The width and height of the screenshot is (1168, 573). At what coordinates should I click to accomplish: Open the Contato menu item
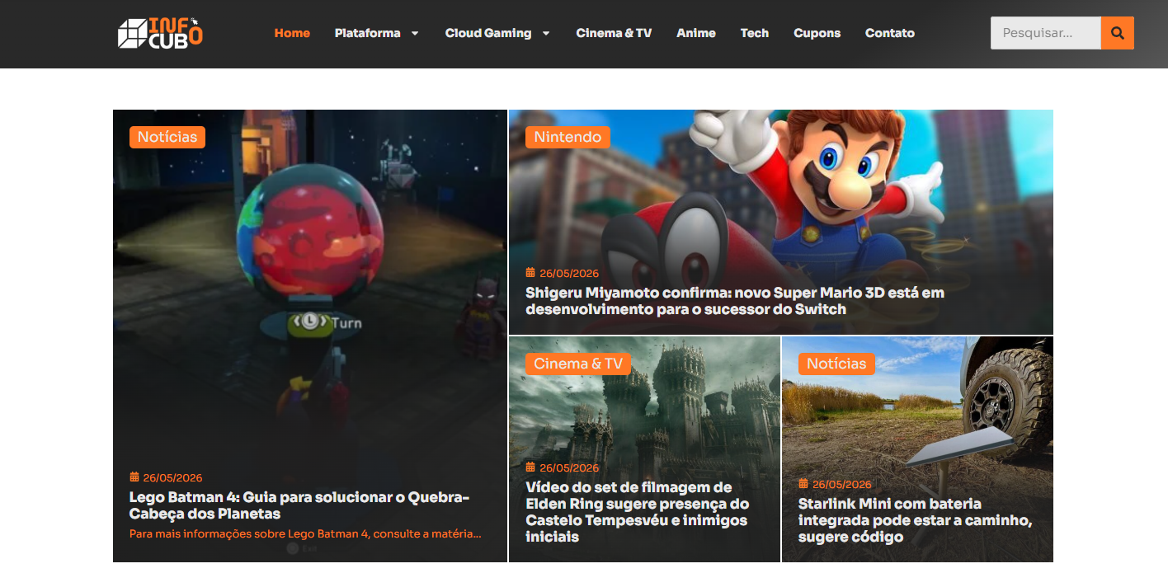(x=890, y=33)
